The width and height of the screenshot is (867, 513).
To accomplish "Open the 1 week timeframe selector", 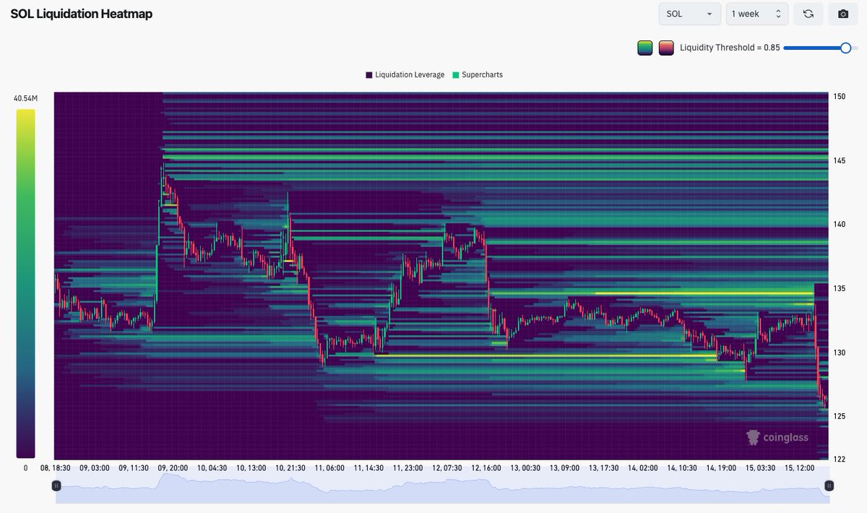I will pos(756,14).
